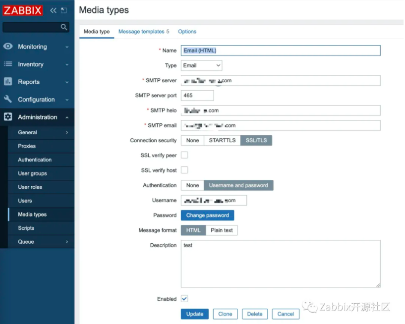Screen dimensions: 405x324
Task: Click the Monitoring eye icon
Action: [8, 46]
